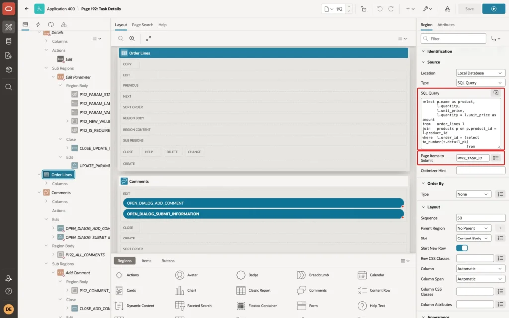Switch to the Page Search tab
This screenshot has width=509, height=318.
coord(142,25)
